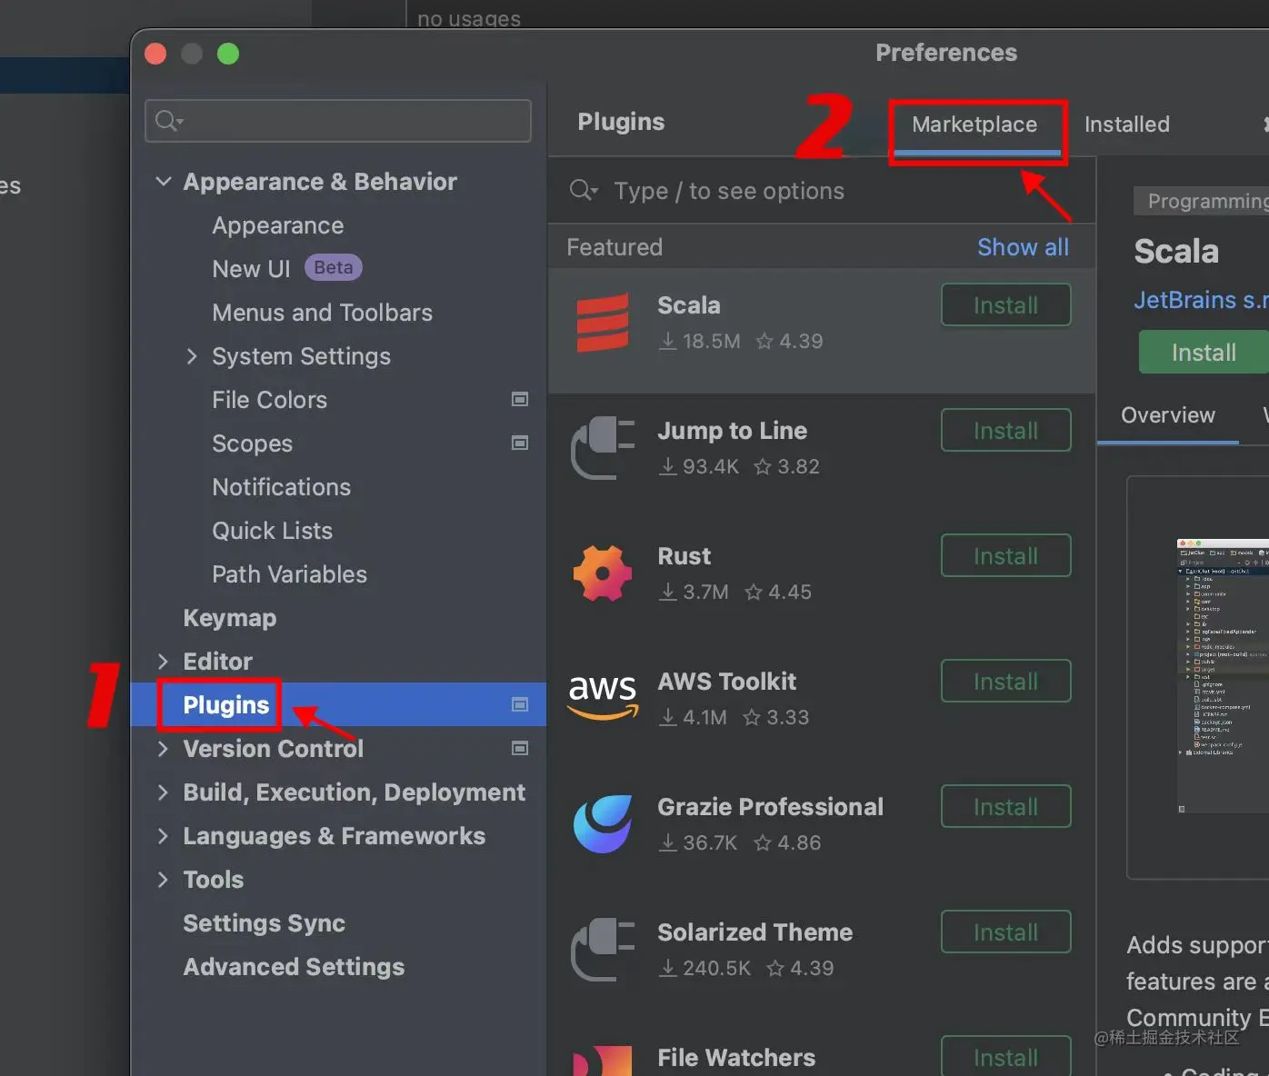The width and height of the screenshot is (1269, 1076).
Task: Click the Jump to Line plugin name
Action: point(732,431)
